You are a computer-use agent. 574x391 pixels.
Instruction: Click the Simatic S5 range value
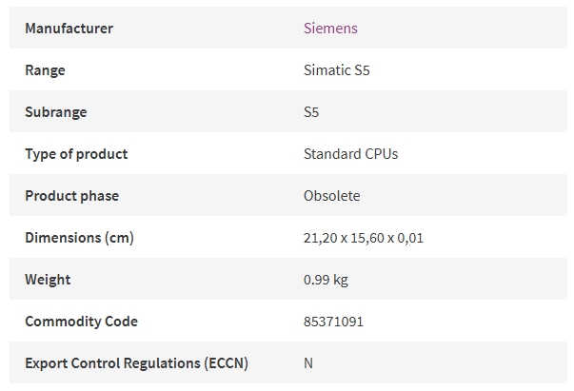pos(336,70)
